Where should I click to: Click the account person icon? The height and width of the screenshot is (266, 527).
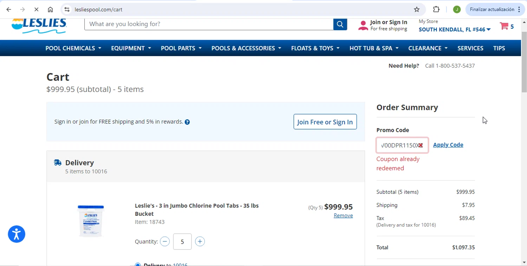tap(363, 25)
